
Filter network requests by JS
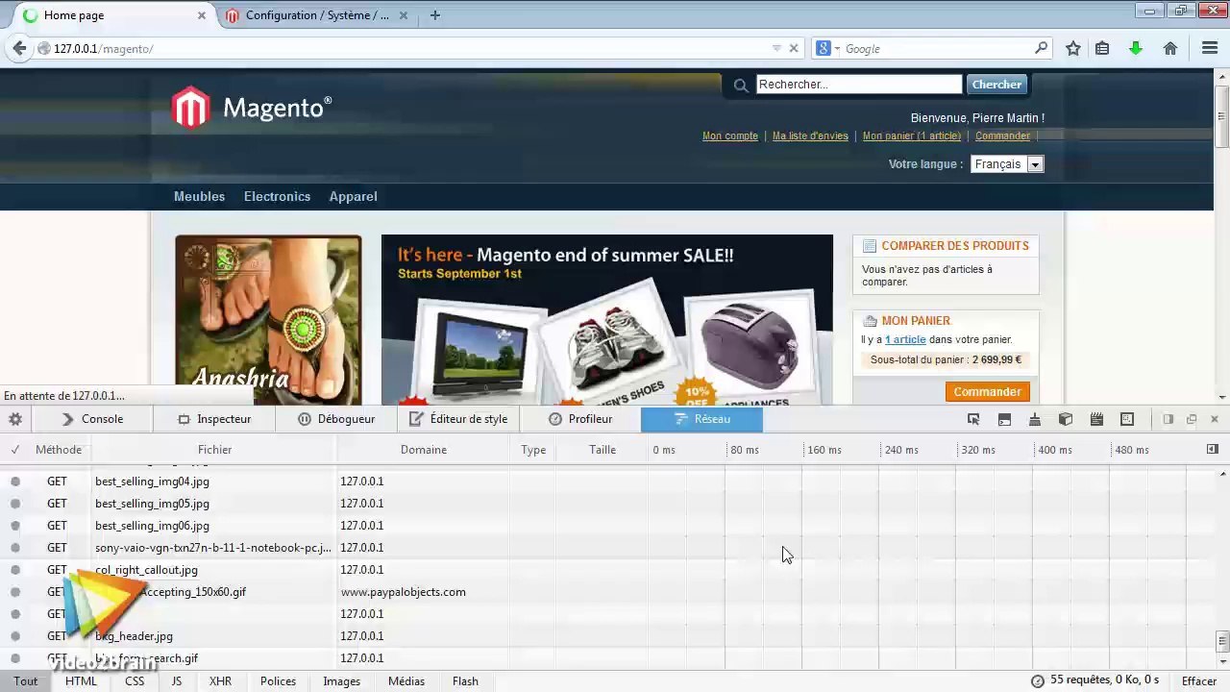click(x=177, y=680)
